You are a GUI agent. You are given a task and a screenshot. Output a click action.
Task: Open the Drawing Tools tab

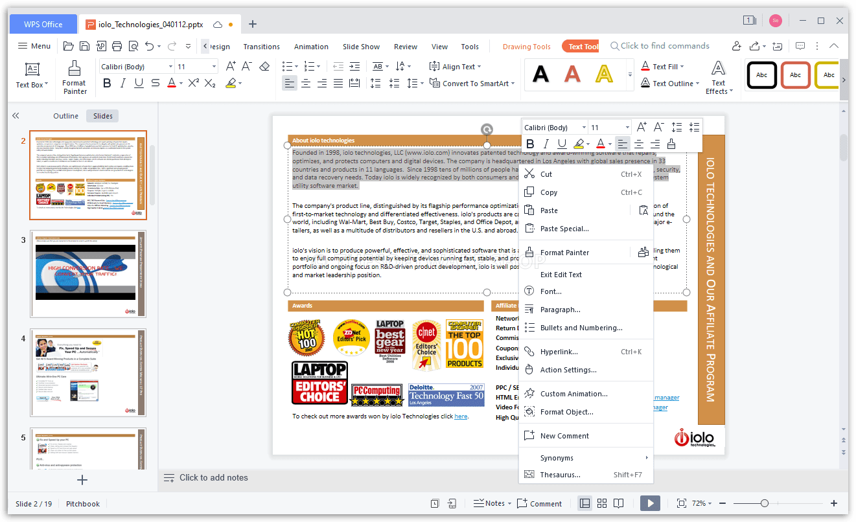coord(527,47)
